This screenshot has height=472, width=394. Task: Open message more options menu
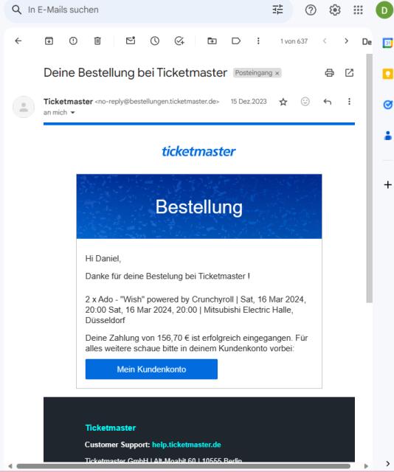point(349,102)
